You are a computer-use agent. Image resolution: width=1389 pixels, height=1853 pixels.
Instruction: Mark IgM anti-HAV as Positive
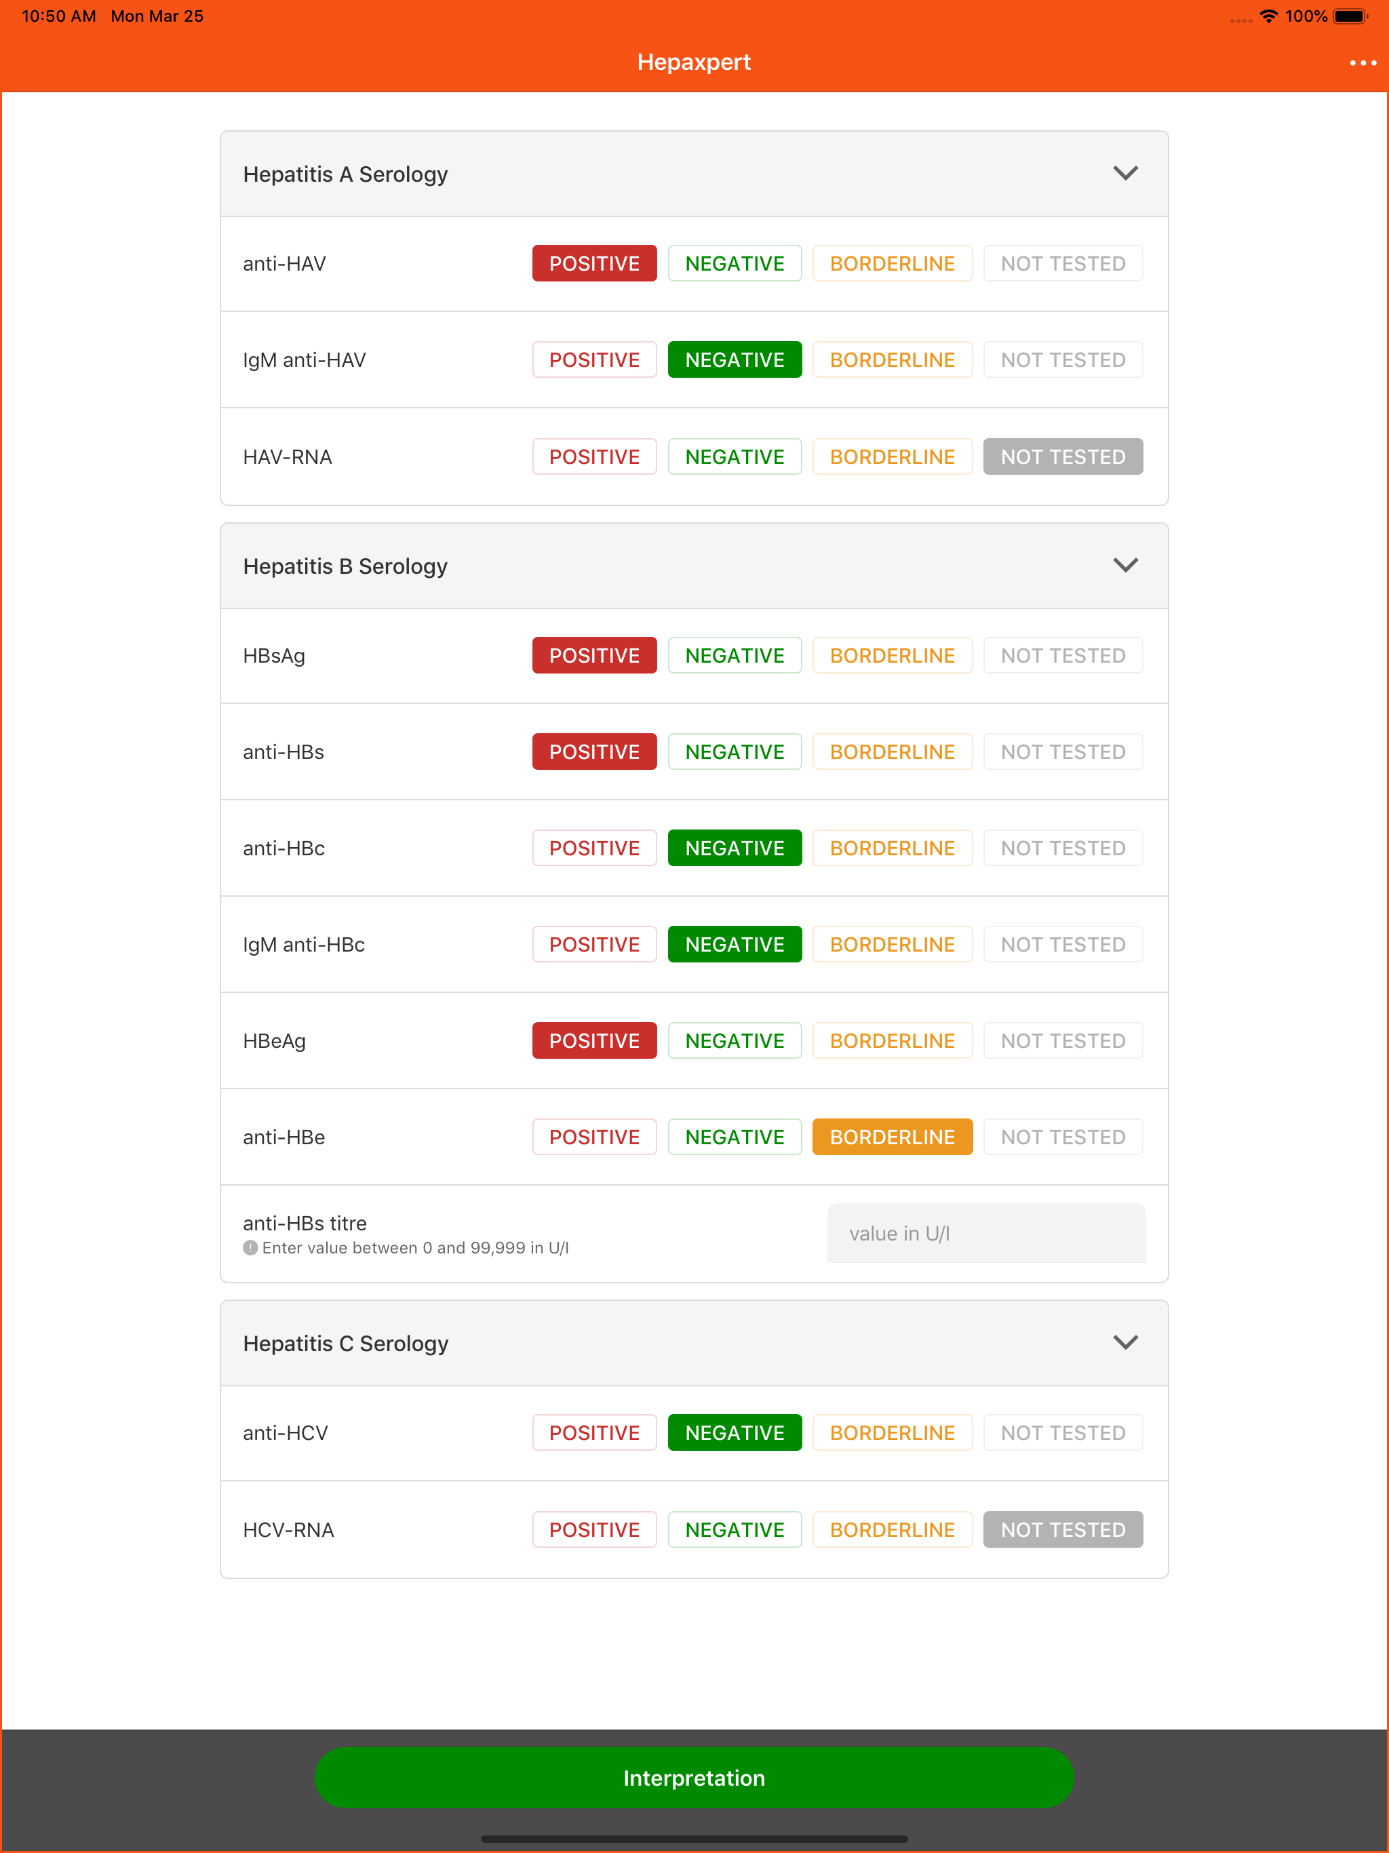[594, 360]
